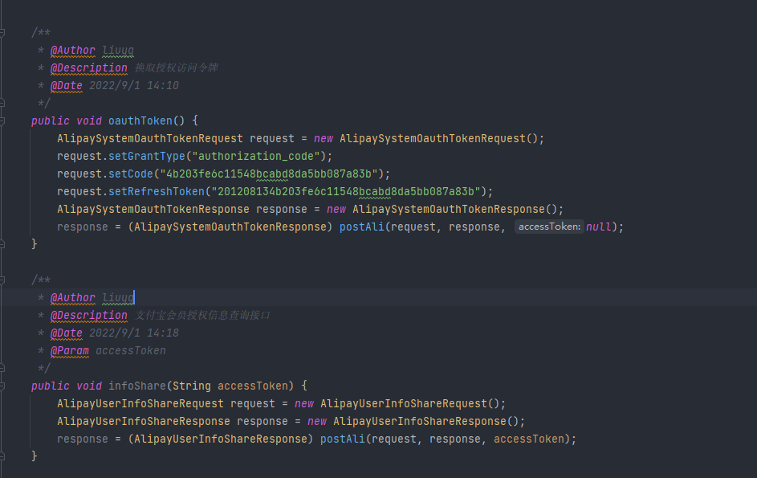Click the string starting with 201208134b203
The height and width of the screenshot is (478, 757).
[x=346, y=191]
